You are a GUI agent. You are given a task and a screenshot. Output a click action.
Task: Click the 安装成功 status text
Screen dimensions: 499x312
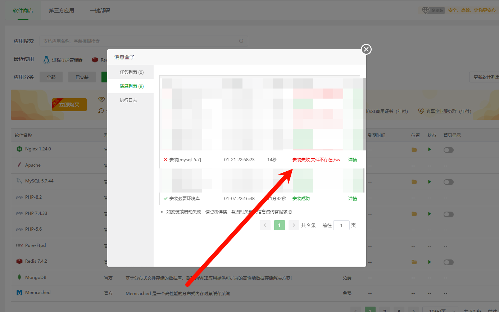pos(301,199)
